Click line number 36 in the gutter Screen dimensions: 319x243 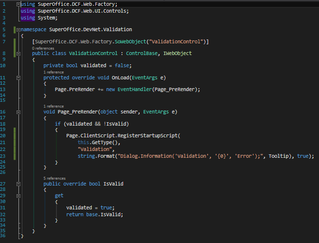[x=3, y=236]
